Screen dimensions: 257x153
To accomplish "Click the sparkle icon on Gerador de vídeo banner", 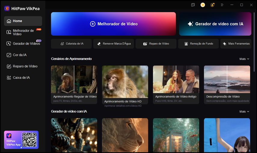I will click(x=190, y=24).
